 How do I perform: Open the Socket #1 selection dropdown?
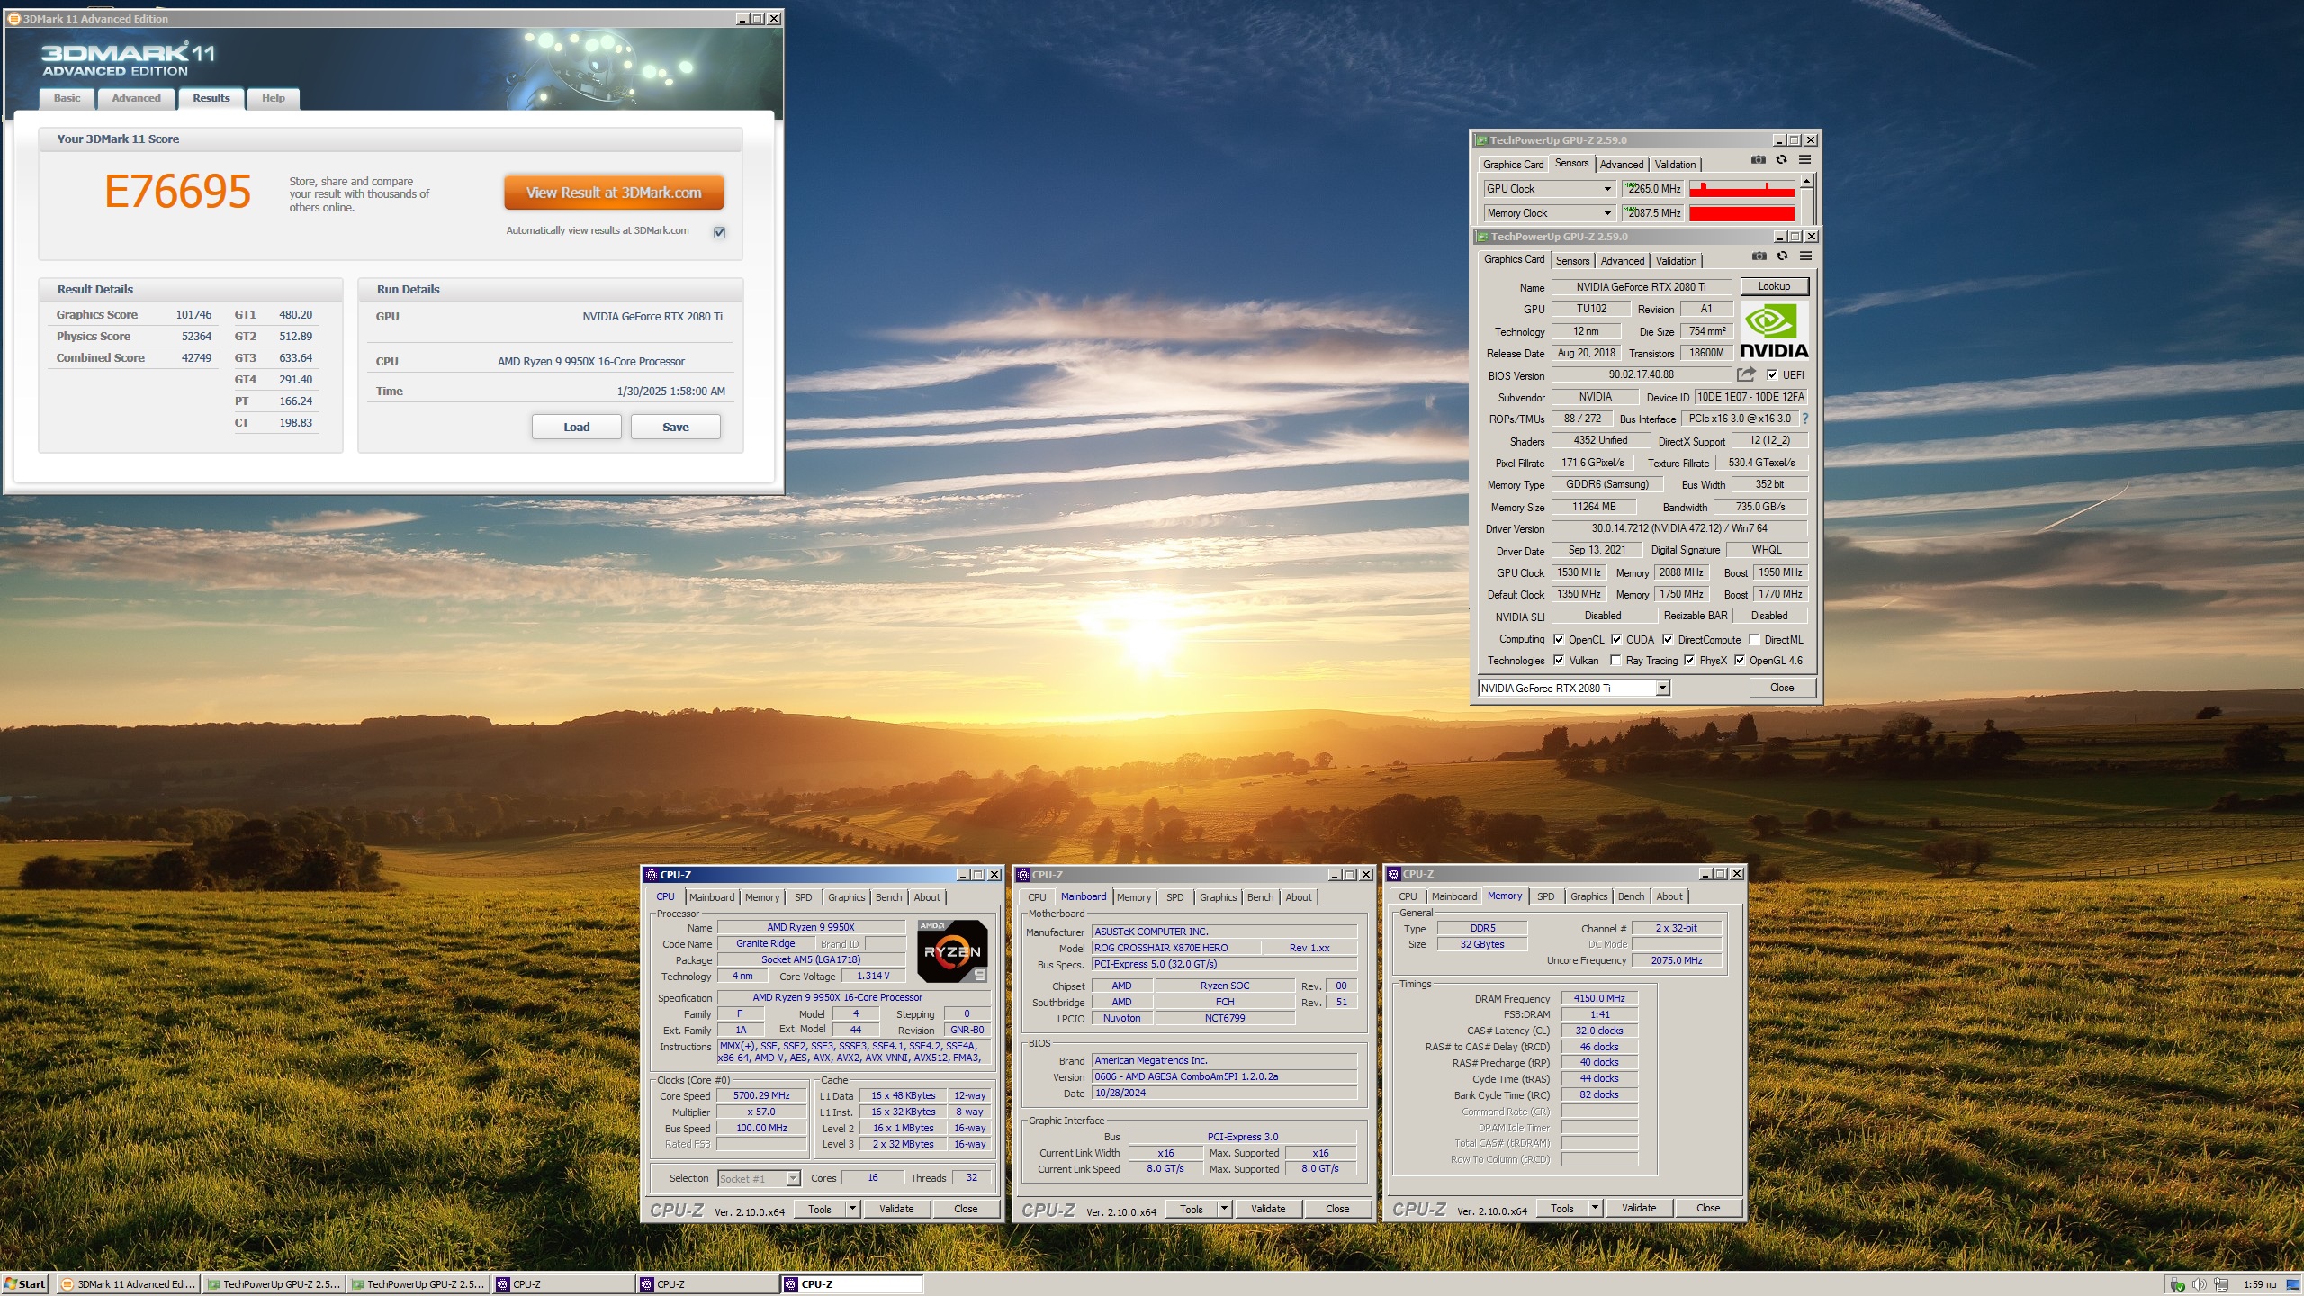(793, 1179)
